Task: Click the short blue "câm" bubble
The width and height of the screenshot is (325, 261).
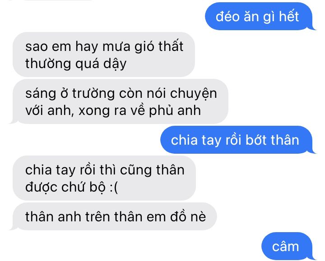Action: 288,246
